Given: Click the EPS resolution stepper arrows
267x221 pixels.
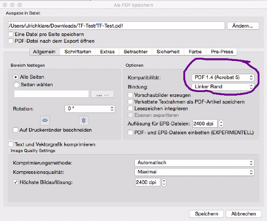Looking at the screenshot, I should click(x=221, y=124).
